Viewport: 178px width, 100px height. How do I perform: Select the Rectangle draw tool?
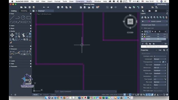(x=29, y=18)
